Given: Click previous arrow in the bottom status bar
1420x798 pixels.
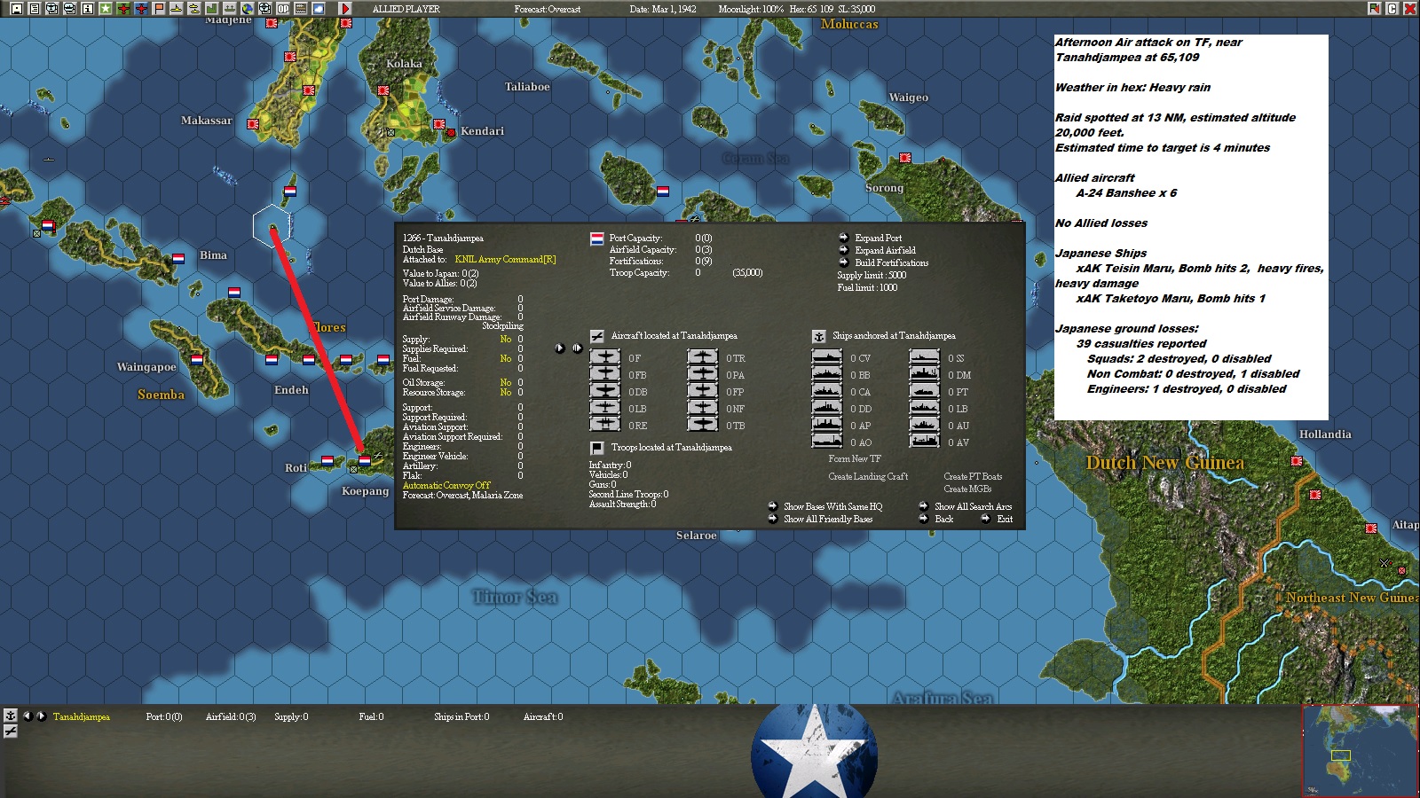Looking at the screenshot, I should coord(28,716).
